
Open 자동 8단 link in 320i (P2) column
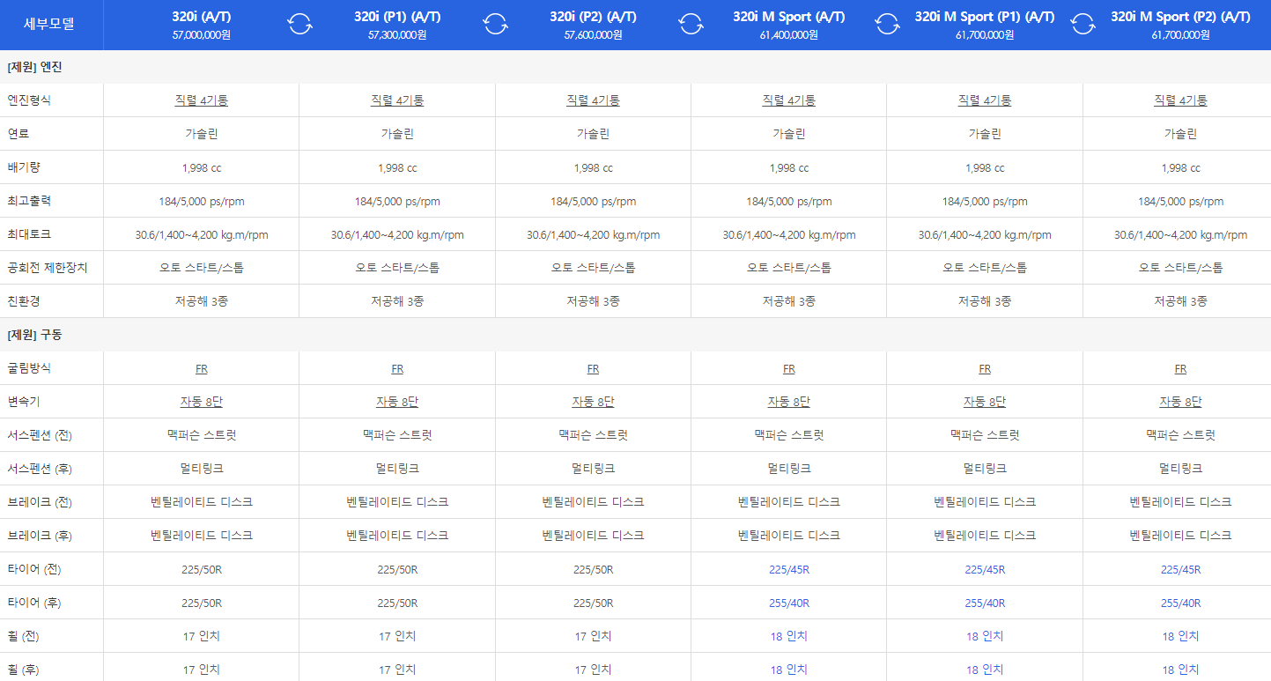click(x=593, y=402)
